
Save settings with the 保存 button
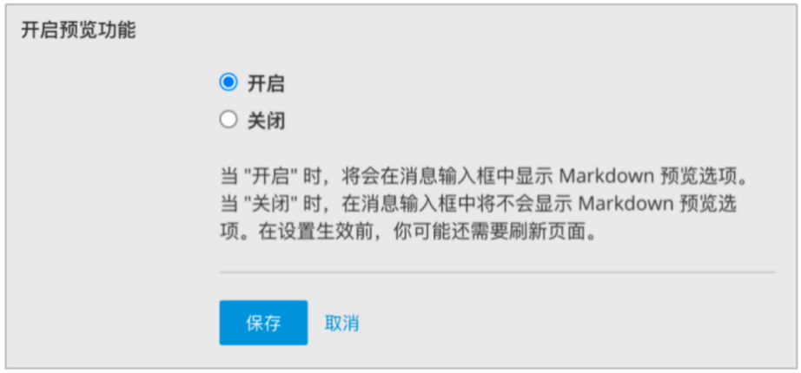[263, 323]
